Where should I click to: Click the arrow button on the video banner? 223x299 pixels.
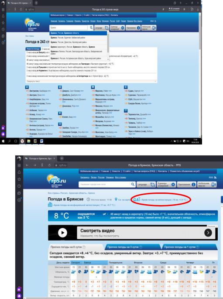pyautogui.click(x=208, y=233)
